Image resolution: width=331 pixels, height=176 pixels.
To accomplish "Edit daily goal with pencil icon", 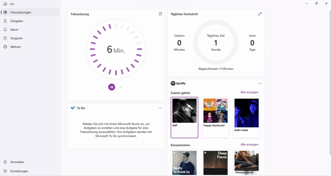I will coord(260,14).
